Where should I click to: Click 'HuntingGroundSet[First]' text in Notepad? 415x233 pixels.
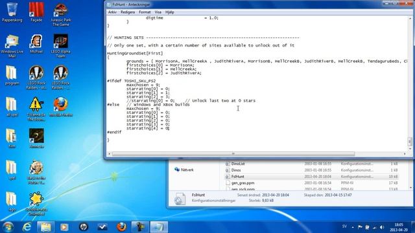click(135, 53)
